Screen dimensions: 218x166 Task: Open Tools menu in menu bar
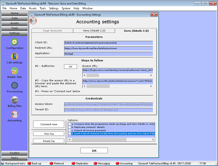pyautogui.click(x=43, y=8)
